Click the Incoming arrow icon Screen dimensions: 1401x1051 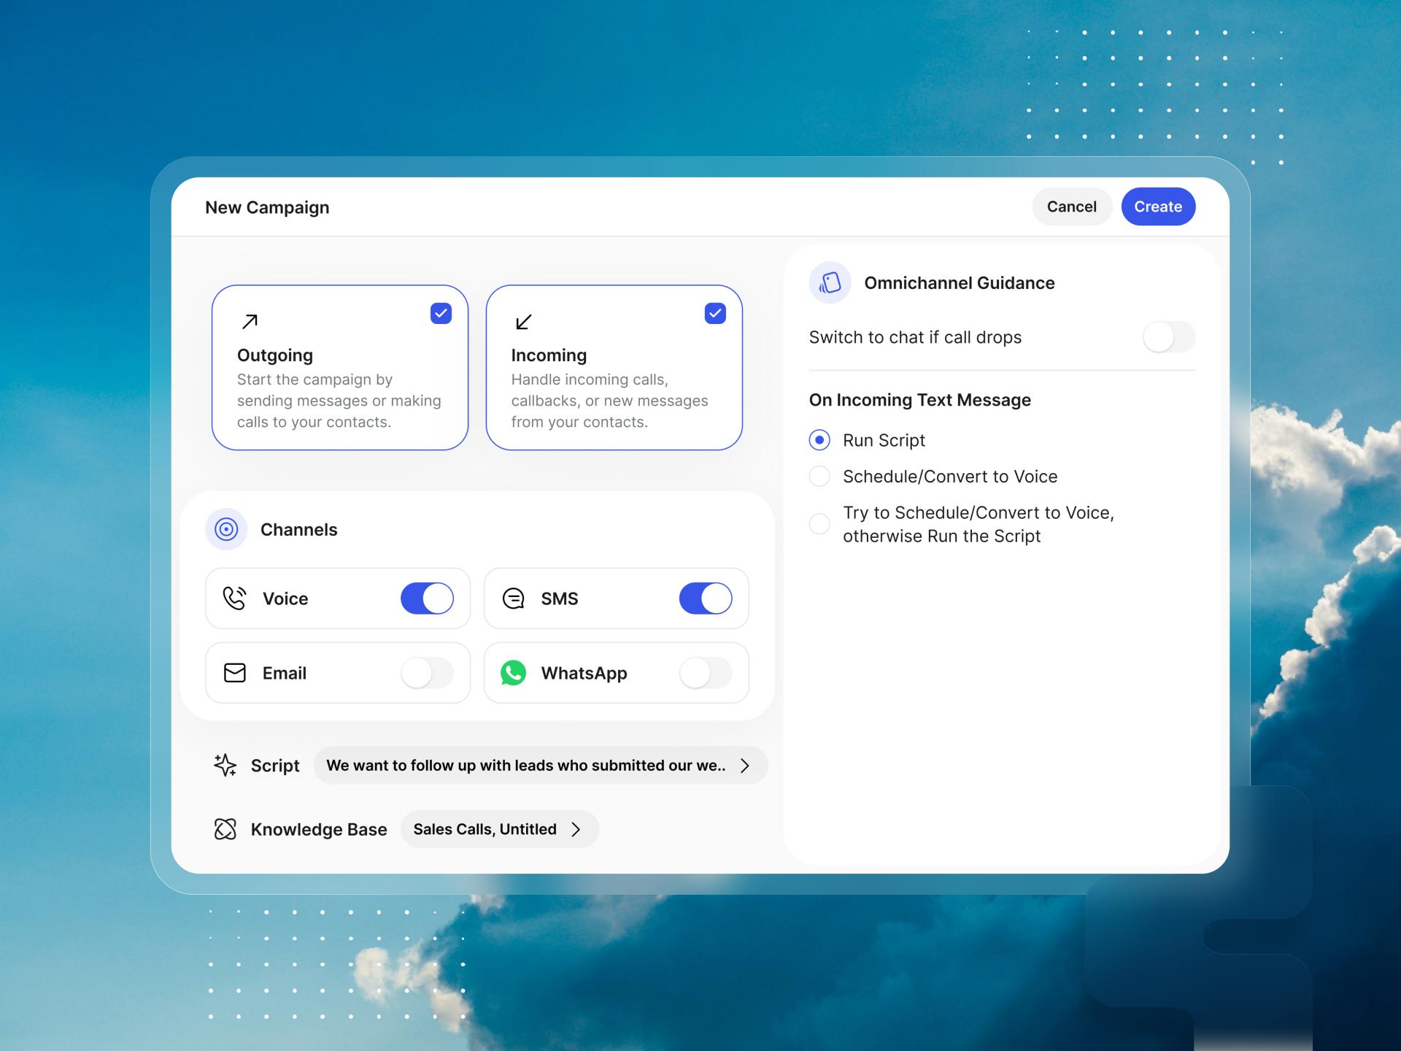(523, 321)
